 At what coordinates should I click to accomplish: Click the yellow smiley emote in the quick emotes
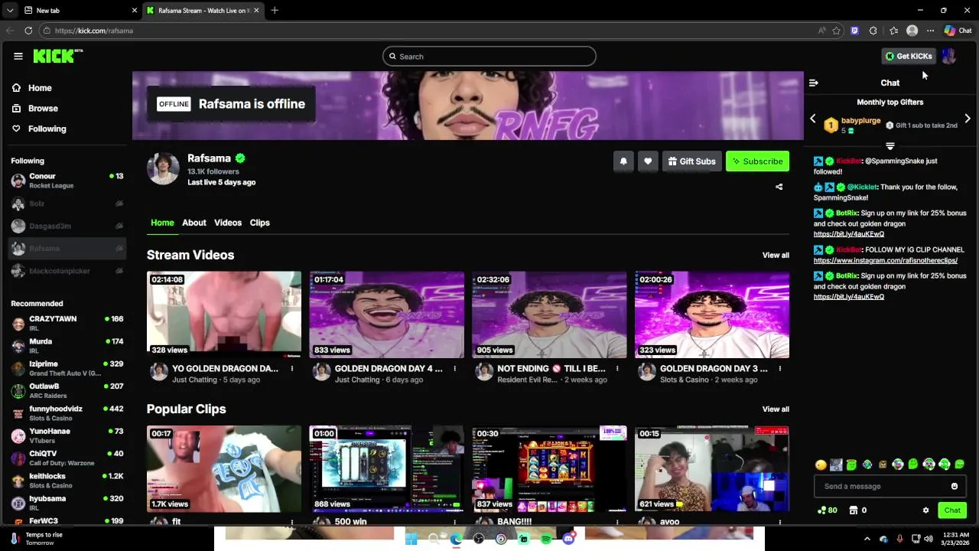click(x=821, y=465)
